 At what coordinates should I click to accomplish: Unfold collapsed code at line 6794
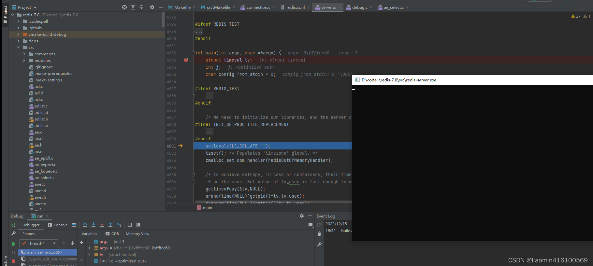click(193, 32)
